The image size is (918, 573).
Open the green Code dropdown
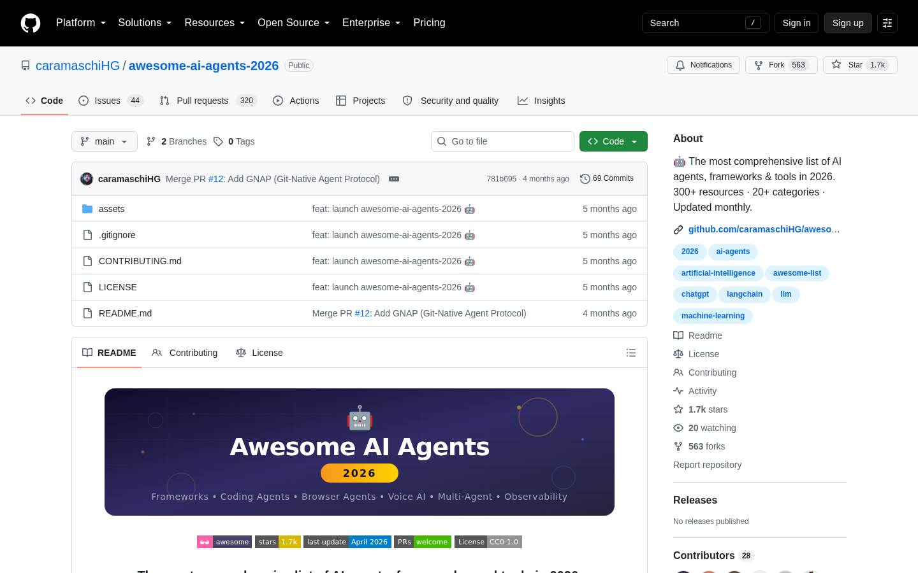613,141
